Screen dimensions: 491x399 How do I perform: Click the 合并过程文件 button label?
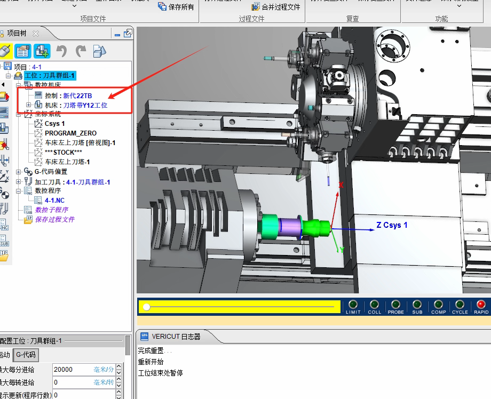click(281, 7)
